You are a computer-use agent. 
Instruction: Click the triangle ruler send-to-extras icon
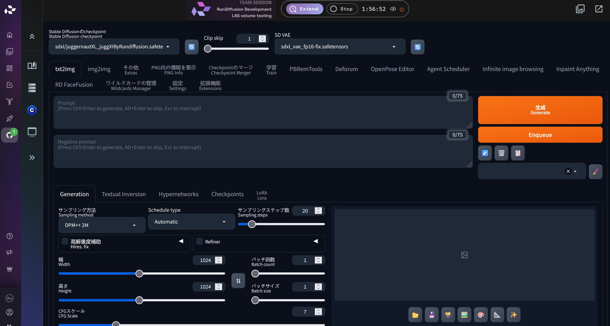click(497, 315)
